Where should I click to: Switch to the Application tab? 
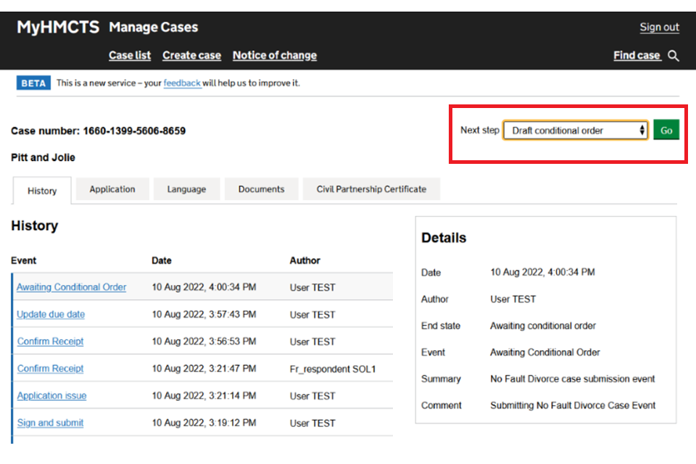pos(112,189)
